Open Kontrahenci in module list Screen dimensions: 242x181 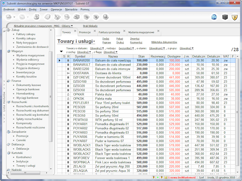(24, 157)
